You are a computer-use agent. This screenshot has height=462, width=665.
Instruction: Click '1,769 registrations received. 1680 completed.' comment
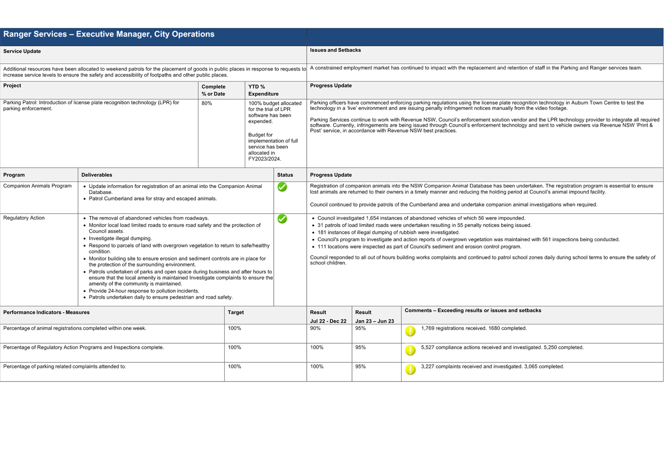[474, 328]
